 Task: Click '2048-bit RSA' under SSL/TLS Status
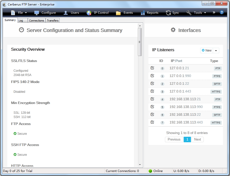(x=23, y=75)
